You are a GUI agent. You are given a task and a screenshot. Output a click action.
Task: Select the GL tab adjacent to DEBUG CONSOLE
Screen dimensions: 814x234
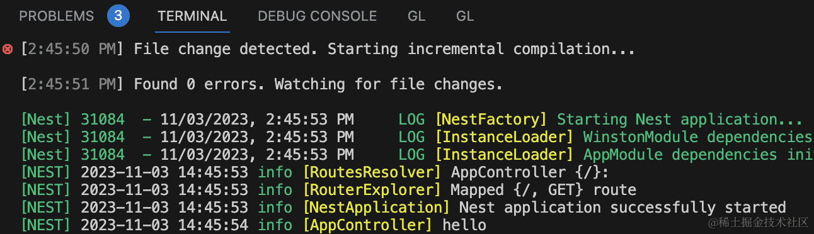coord(416,16)
